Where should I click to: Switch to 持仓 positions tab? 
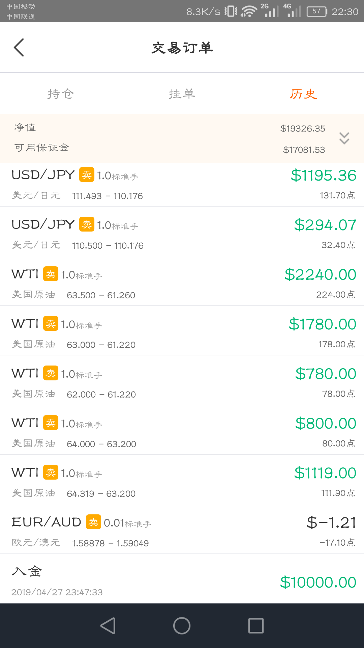61,94
